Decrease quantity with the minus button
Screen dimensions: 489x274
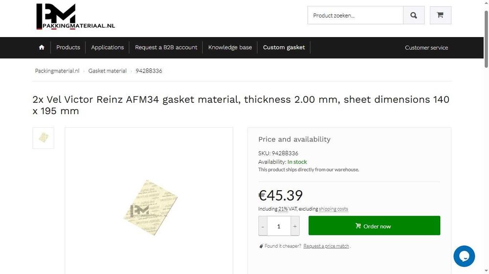263,226
